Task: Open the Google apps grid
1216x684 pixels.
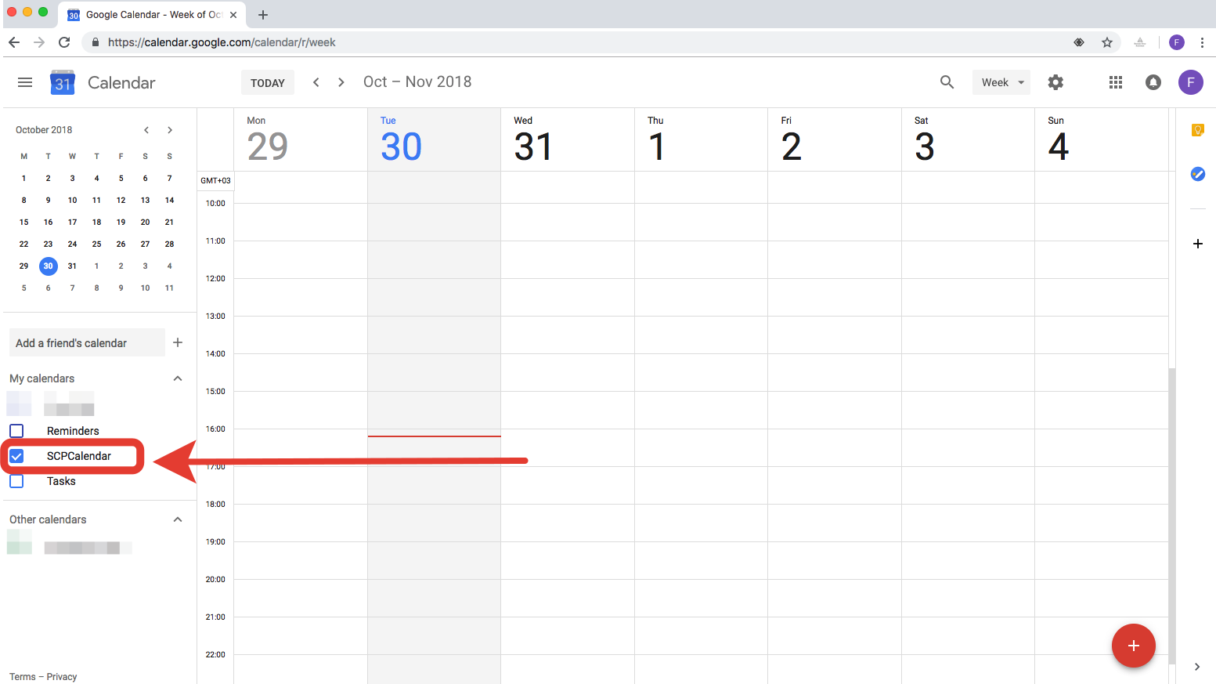Action: pyautogui.click(x=1116, y=82)
